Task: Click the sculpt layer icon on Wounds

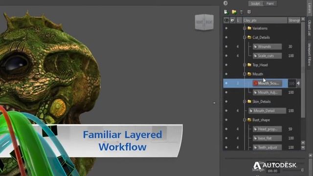Action: tap(255, 46)
